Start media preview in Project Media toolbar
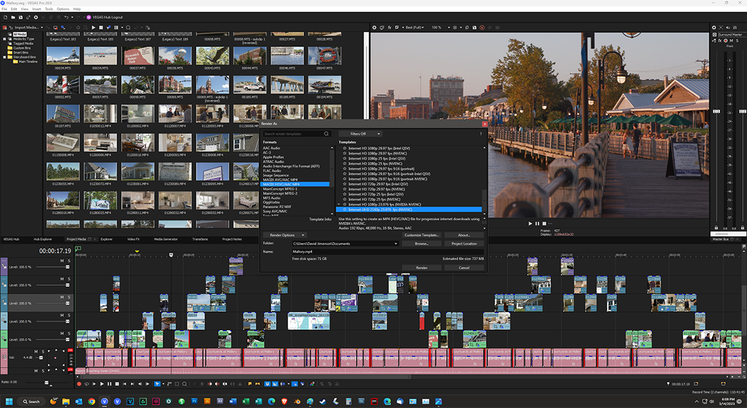Image resolution: width=747 pixels, height=408 pixels. point(94,28)
